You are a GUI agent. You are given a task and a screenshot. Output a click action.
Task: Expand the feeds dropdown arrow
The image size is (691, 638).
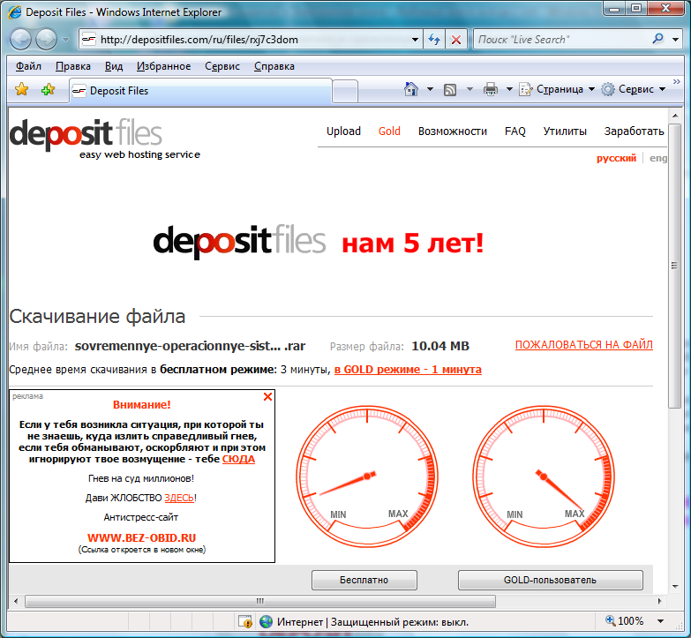(x=469, y=89)
